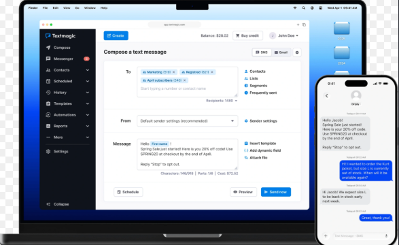Expand the Scheduled sidebar chevron
Viewport: 399px width, 245px height.
(88, 81)
